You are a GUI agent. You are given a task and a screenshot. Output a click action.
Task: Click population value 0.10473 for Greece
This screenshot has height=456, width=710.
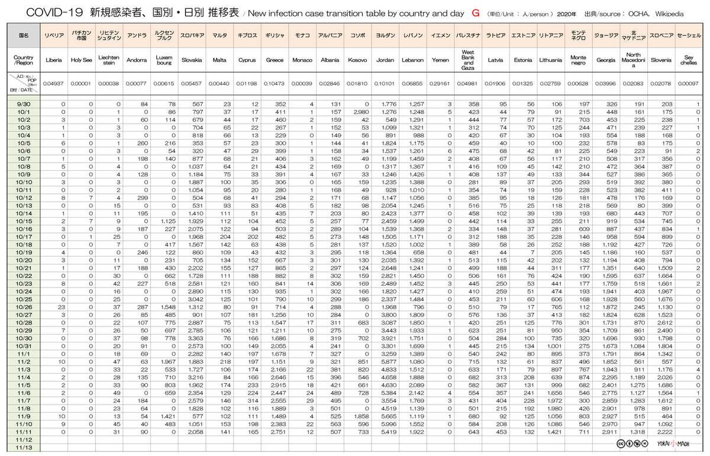tap(275, 83)
